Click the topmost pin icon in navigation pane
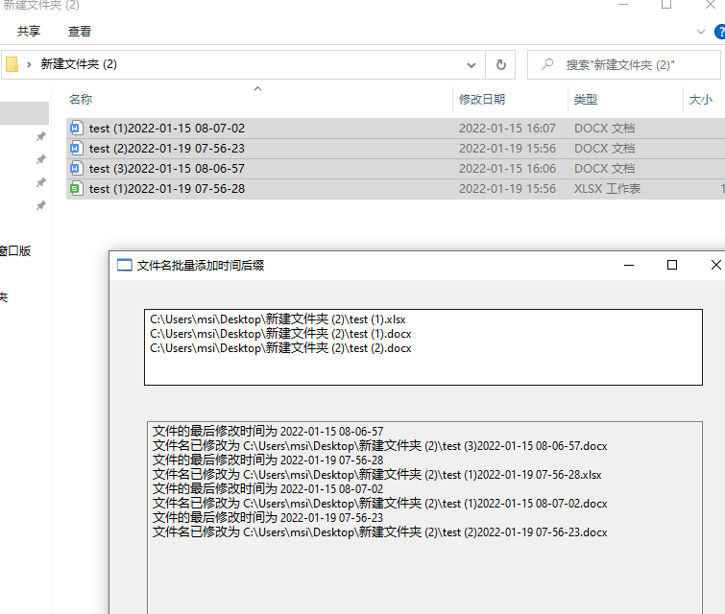This screenshot has height=614, width=725. pos(40,137)
